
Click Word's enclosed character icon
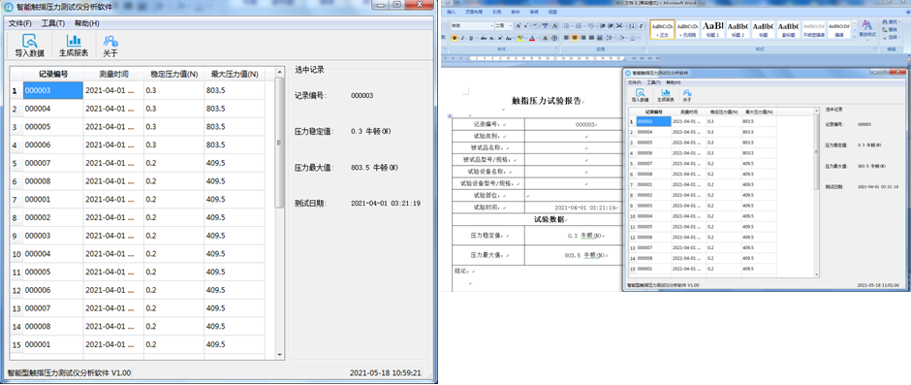(554, 39)
